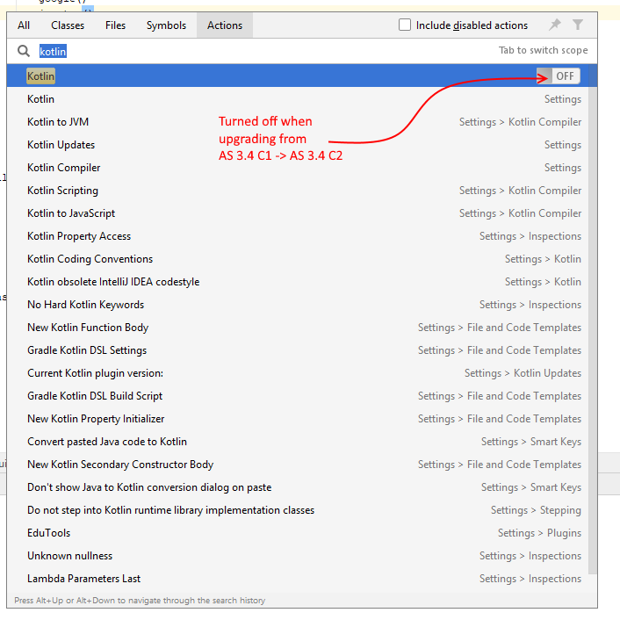This screenshot has width=620, height=627.
Task: Open the Files tab
Action: (115, 25)
